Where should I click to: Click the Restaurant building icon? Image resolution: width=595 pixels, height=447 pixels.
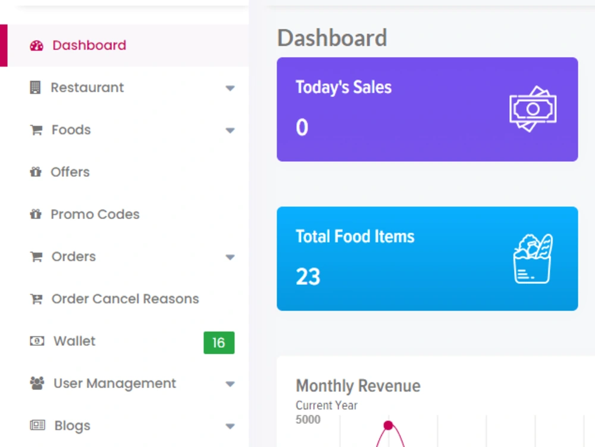pos(35,87)
